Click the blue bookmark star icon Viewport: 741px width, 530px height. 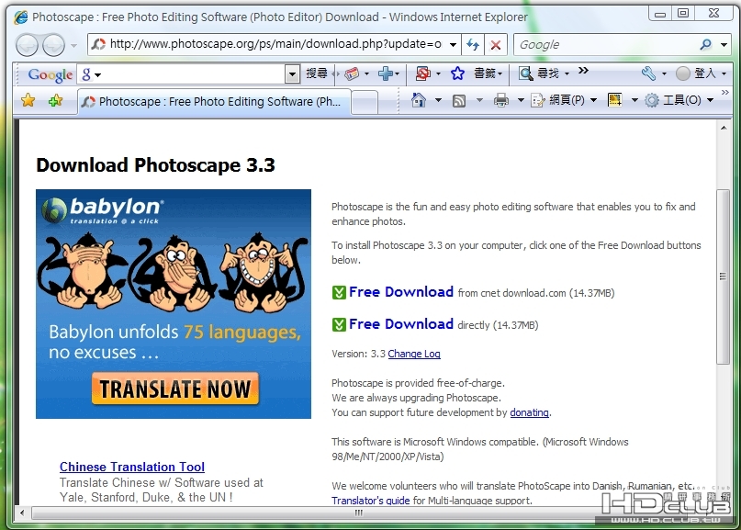(x=457, y=73)
